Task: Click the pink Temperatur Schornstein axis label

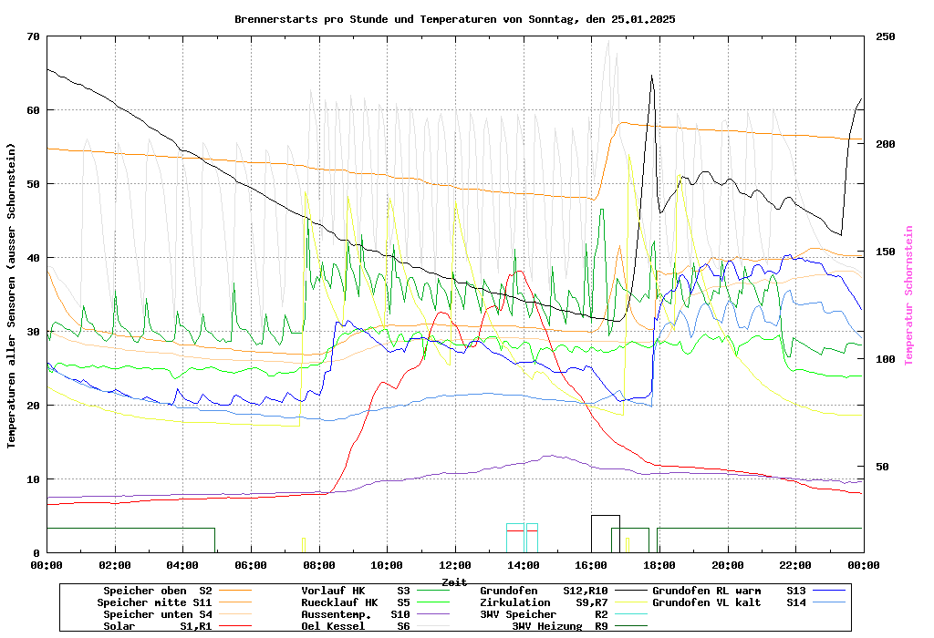Action: (x=908, y=295)
